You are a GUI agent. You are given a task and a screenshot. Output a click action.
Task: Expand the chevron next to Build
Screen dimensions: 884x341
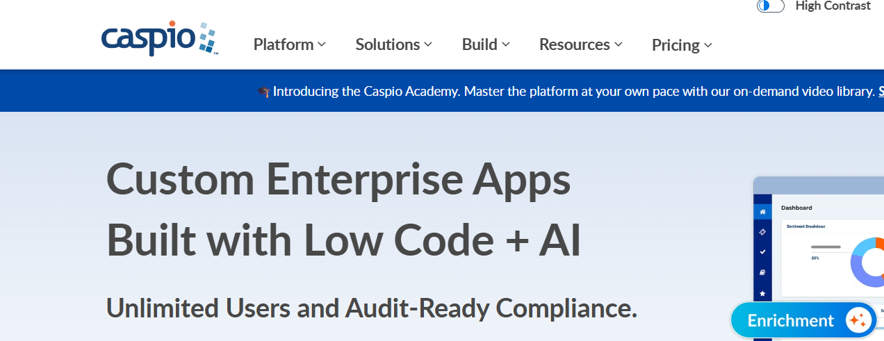pyautogui.click(x=506, y=44)
